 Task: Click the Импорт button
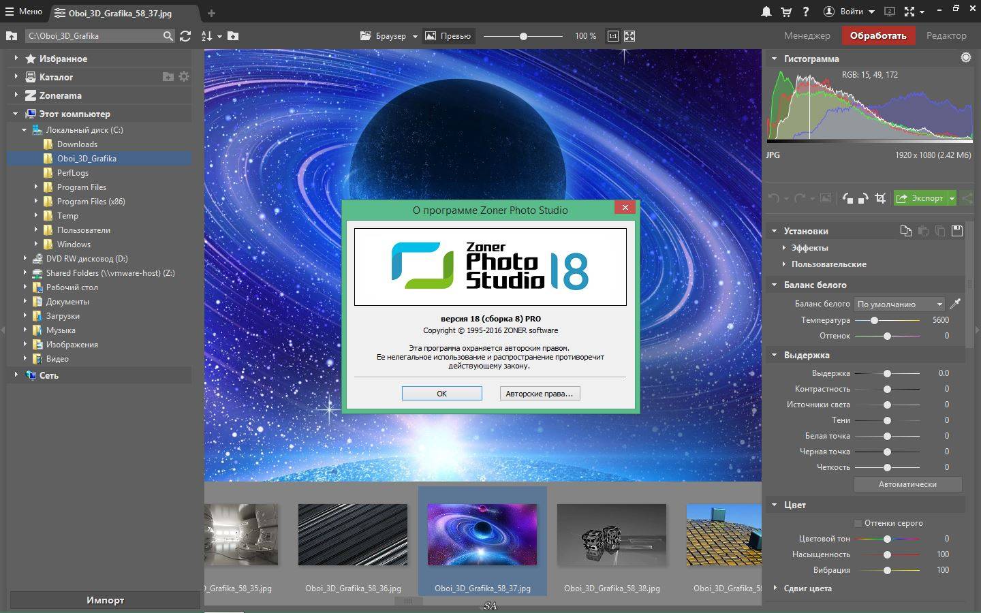click(106, 600)
